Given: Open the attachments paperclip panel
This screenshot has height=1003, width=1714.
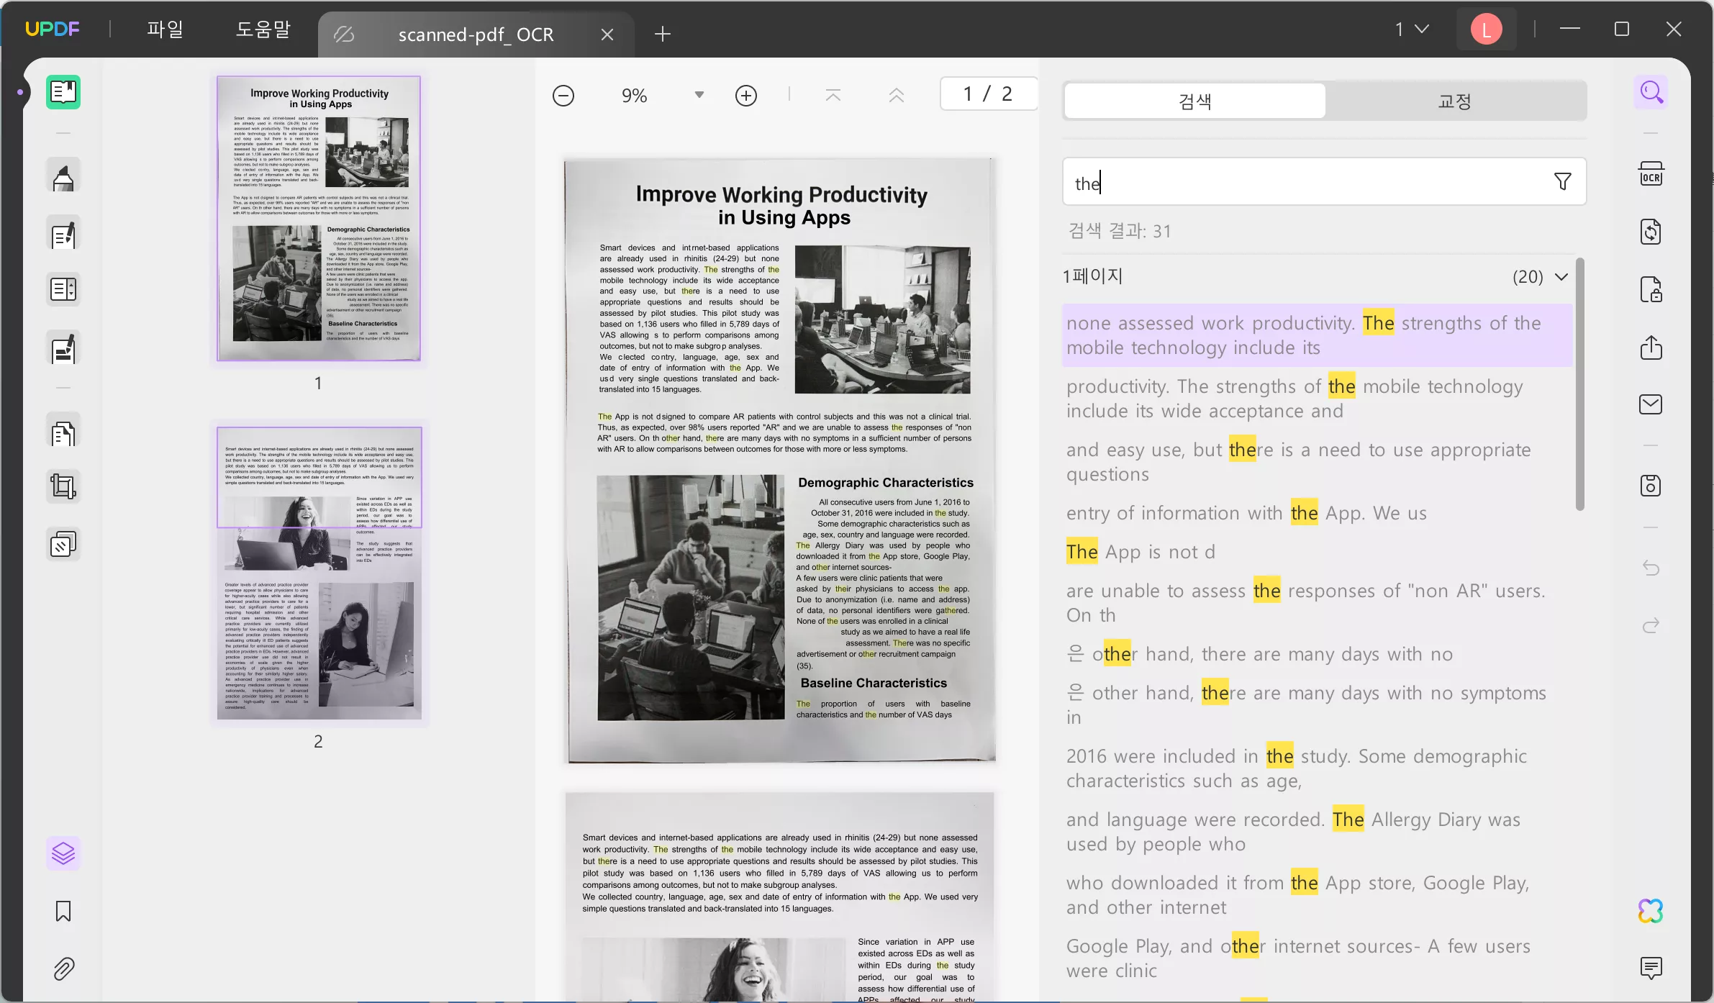Looking at the screenshot, I should [63, 969].
